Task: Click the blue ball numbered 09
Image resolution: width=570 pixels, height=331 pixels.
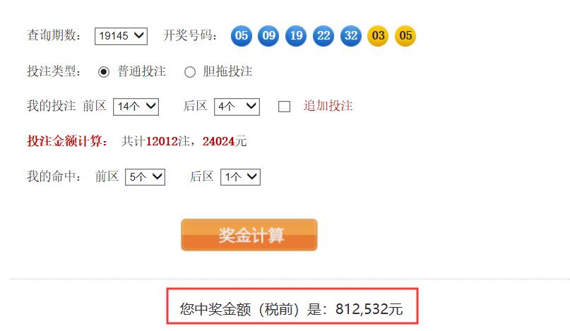Action: pos(268,35)
